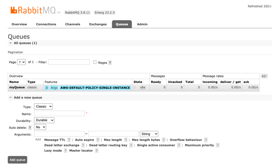272x165 pixels.
Task: Add the Max length bytes argument
Action: coord(146,140)
